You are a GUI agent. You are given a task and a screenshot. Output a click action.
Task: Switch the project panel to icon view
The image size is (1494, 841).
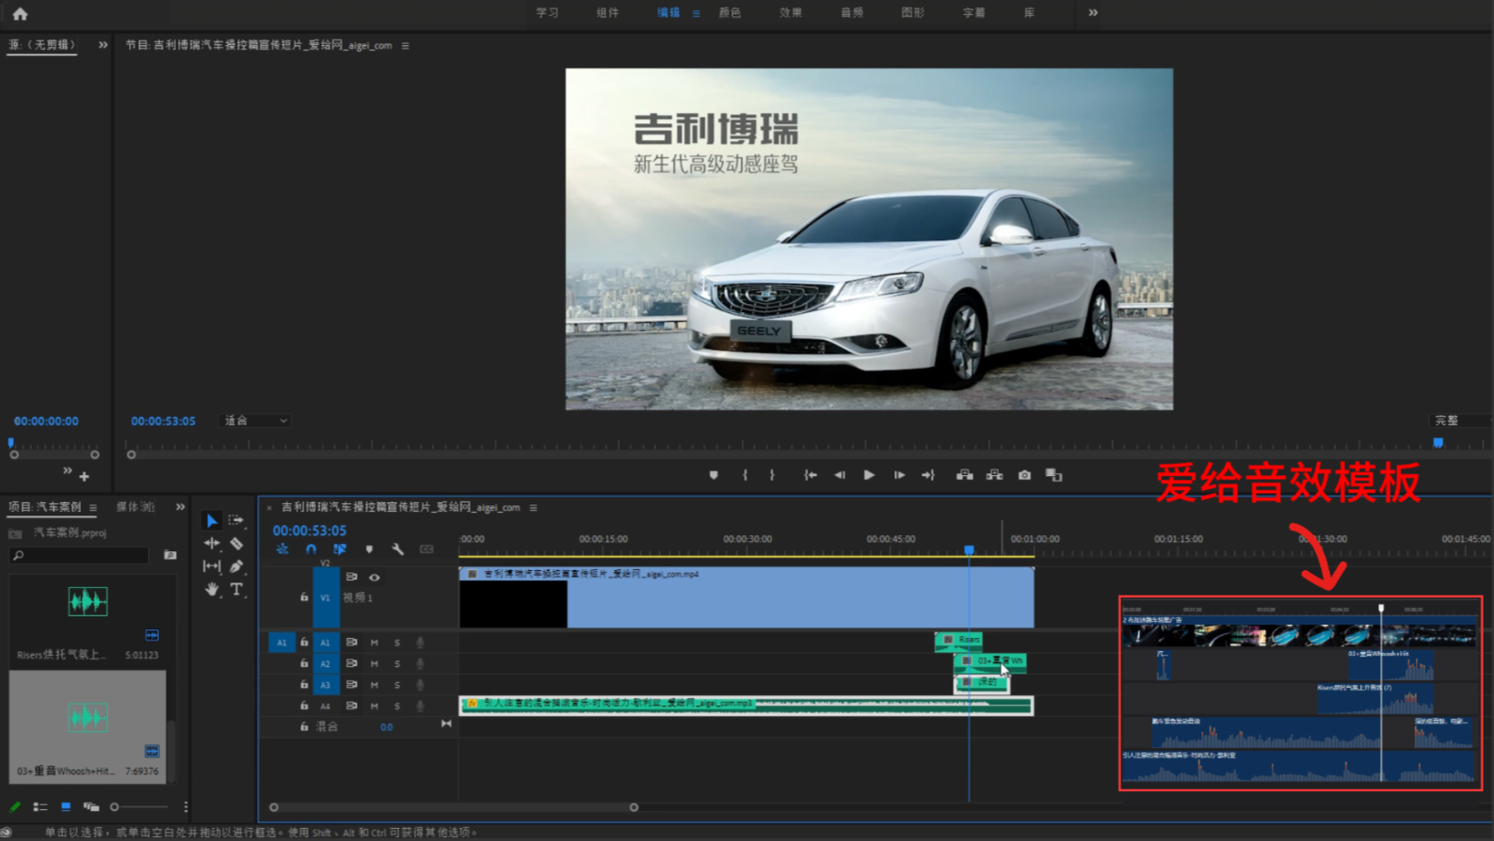click(x=66, y=806)
